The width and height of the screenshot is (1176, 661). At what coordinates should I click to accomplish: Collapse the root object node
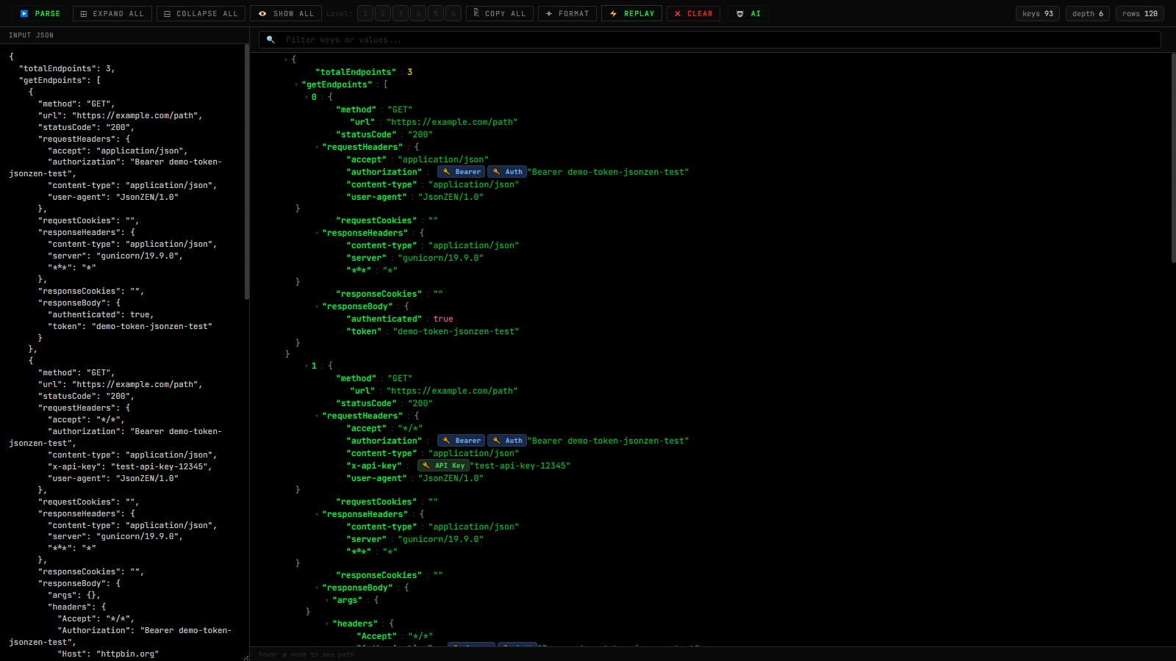[x=286, y=59]
